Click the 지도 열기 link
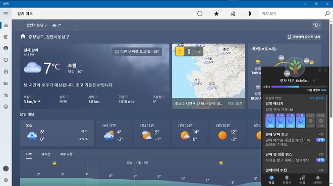The width and height of the screenshot is (333, 186). [x=235, y=104]
